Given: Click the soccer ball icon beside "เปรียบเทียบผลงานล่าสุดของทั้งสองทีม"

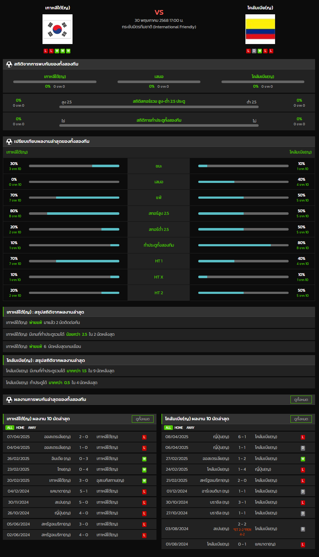Looking at the screenshot, I should pos(9,141).
